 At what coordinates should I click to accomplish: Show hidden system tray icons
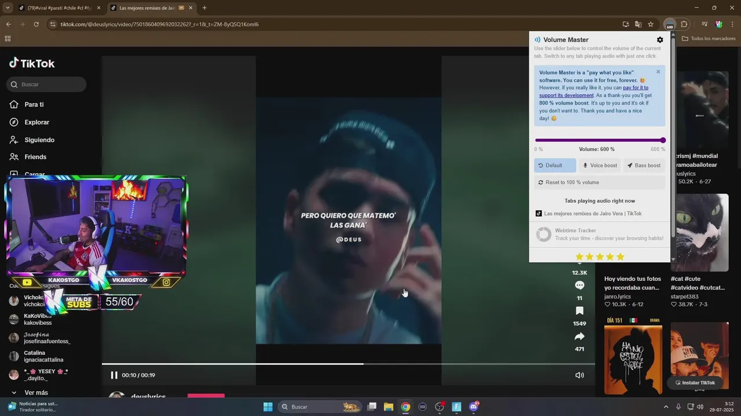[666, 407]
